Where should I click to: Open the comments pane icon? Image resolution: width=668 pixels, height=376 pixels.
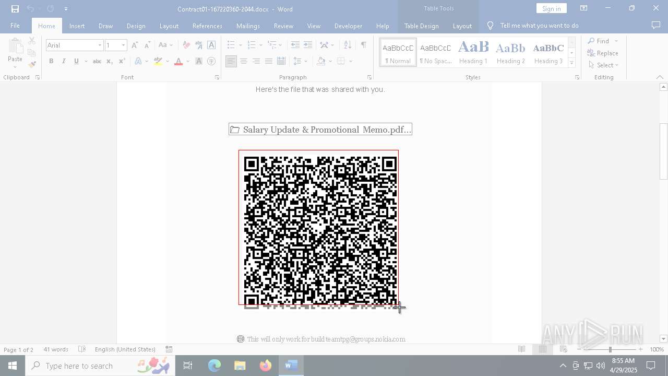click(x=656, y=25)
